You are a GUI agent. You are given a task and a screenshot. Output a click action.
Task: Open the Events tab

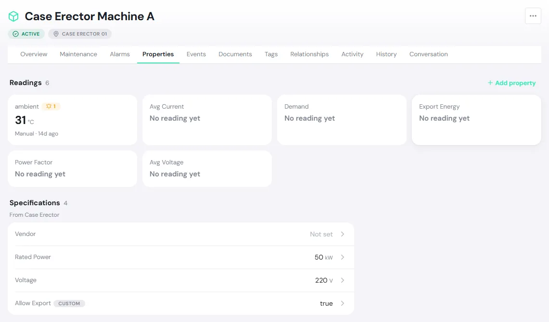coord(196,54)
